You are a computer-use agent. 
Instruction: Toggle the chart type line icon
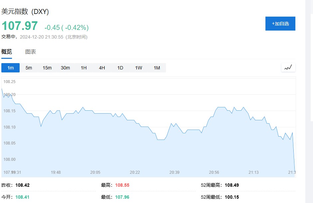[x=288, y=67]
